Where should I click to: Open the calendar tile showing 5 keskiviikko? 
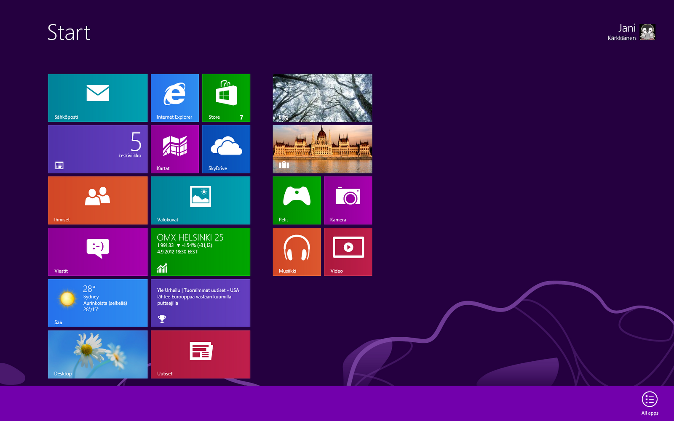pos(98,149)
